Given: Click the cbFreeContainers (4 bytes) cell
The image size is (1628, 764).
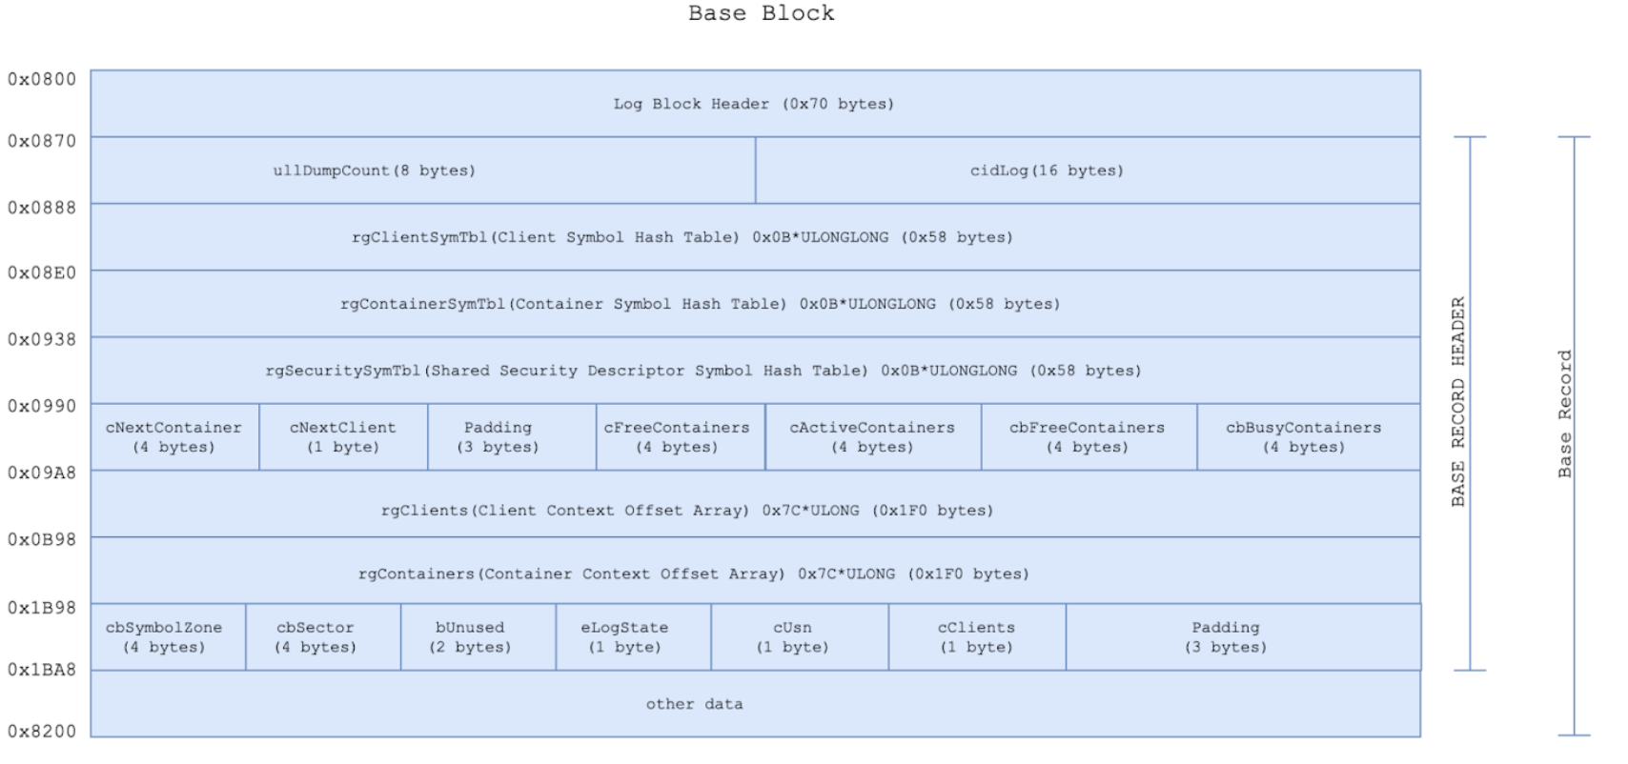Looking at the screenshot, I should pos(1089,436).
